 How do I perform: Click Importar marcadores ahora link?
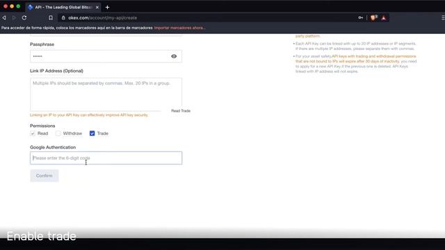pyautogui.click(x=179, y=28)
